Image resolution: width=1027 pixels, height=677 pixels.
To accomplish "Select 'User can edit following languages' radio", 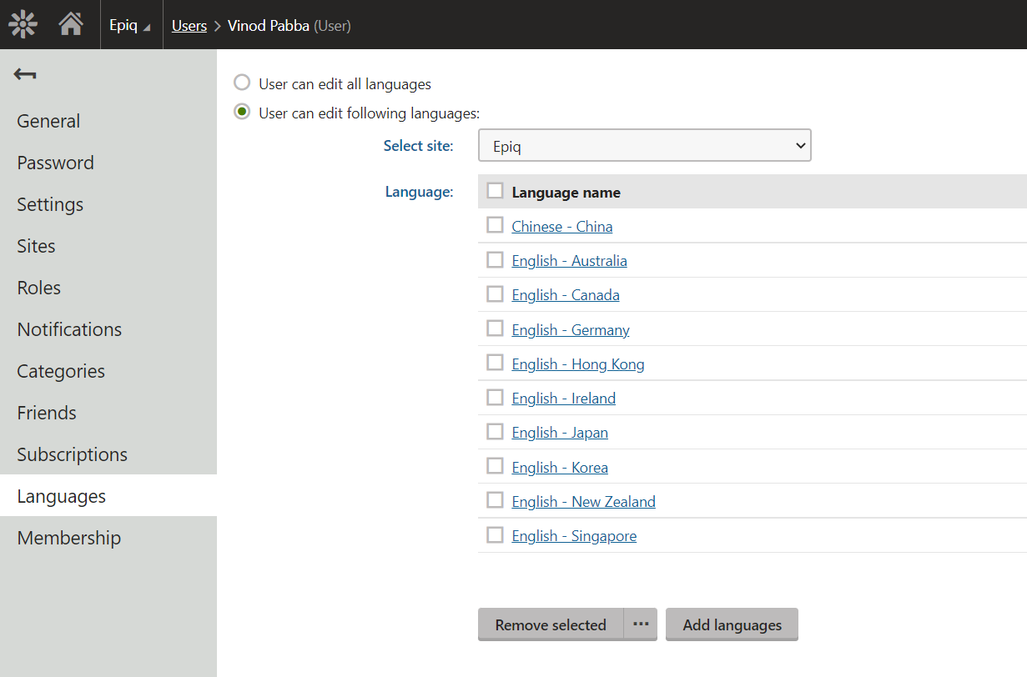I will coord(242,113).
